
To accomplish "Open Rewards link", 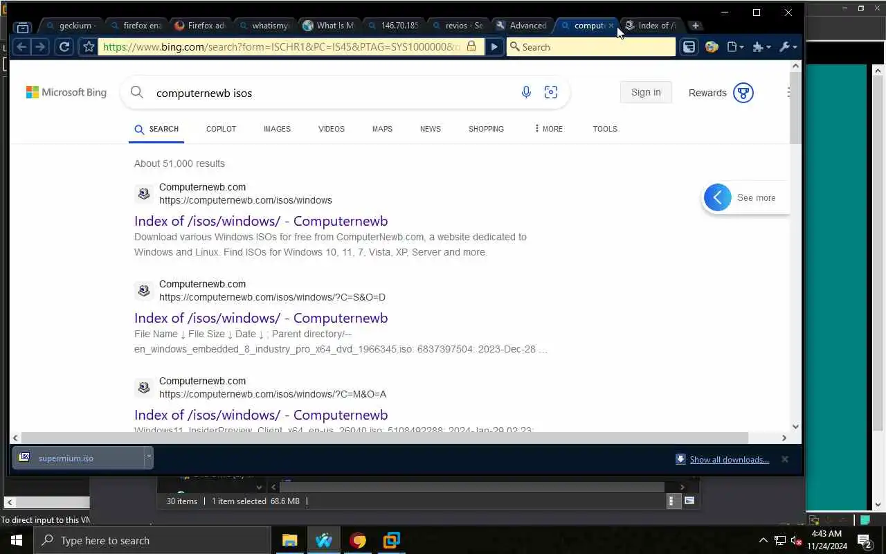I will pos(707,93).
